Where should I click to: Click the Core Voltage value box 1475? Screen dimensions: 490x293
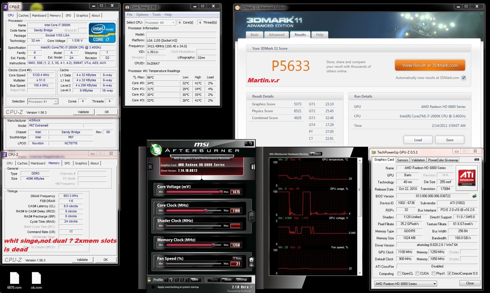click(236, 192)
